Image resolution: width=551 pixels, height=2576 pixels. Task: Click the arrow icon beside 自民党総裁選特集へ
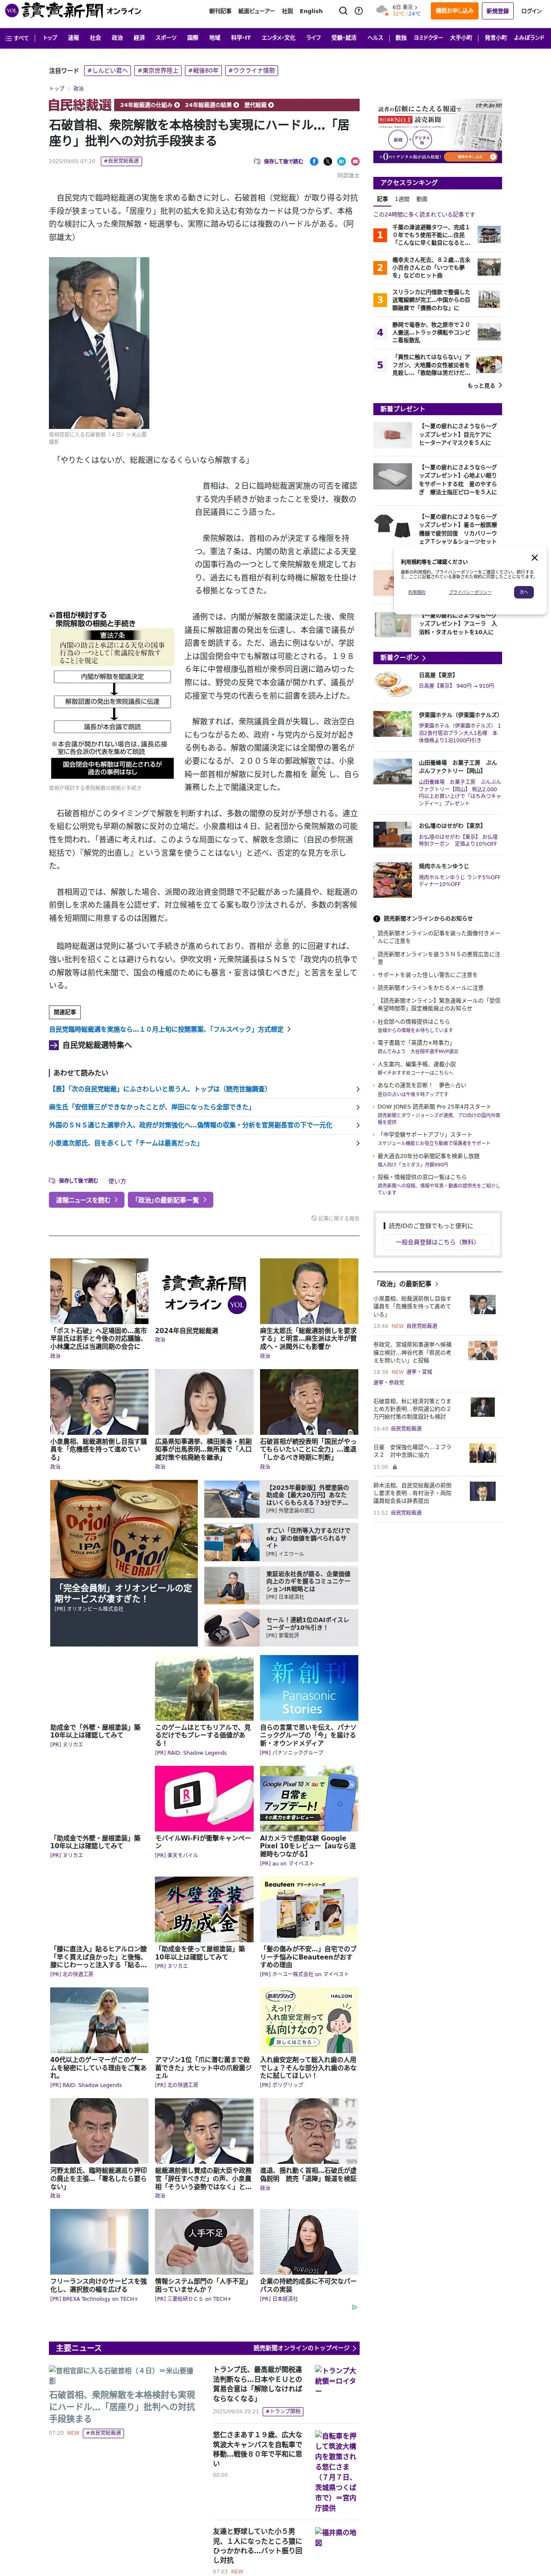54,1045
